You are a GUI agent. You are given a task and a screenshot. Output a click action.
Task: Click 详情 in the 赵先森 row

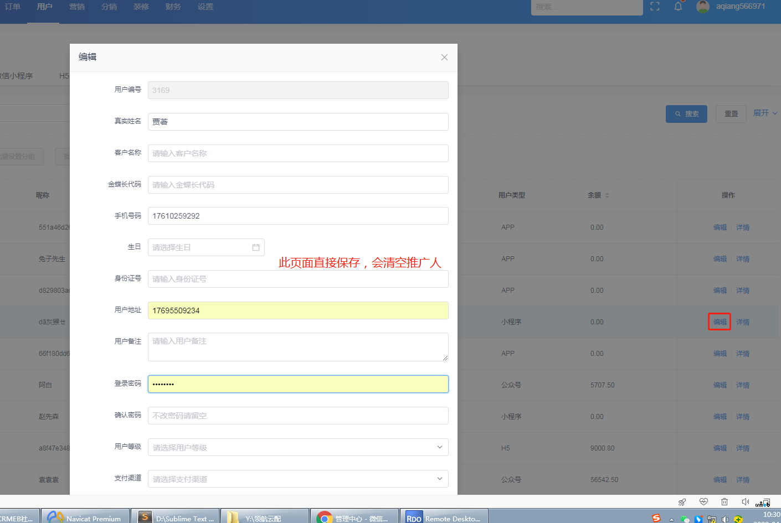[743, 417]
